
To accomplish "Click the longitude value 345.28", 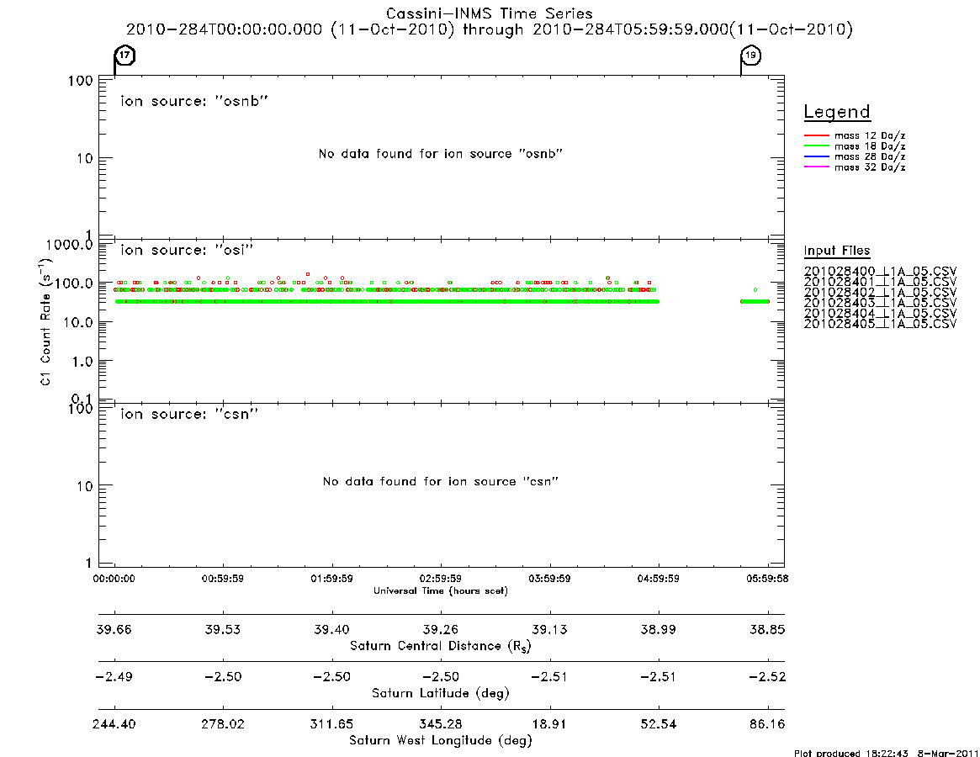I will (x=441, y=724).
